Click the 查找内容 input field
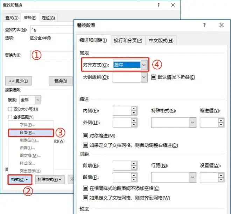This screenshot has height=214, width=231. tap(52, 30)
